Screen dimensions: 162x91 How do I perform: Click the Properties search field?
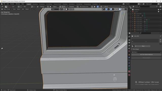[x=145, y=33]
